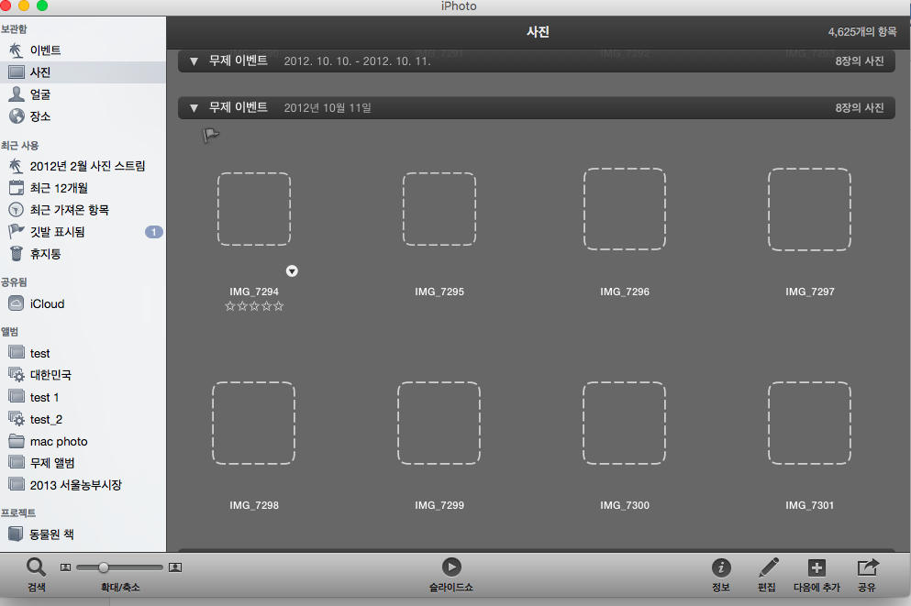Click the 검색 (Search) magnifier icon
Screen dimensions: 911x606
click(36, 567)
